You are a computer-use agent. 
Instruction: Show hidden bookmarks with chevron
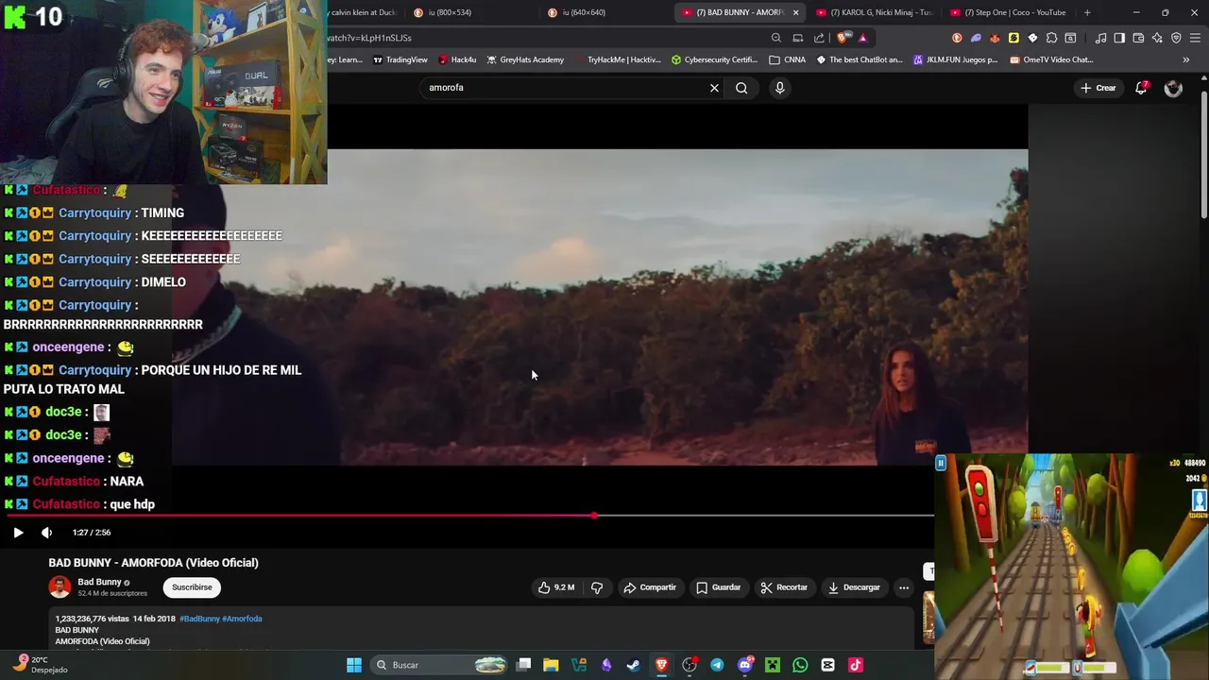coord(1185,59)
